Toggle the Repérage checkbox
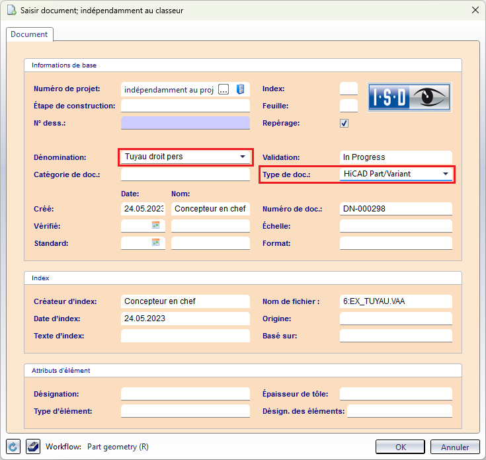 coord(344,123)
